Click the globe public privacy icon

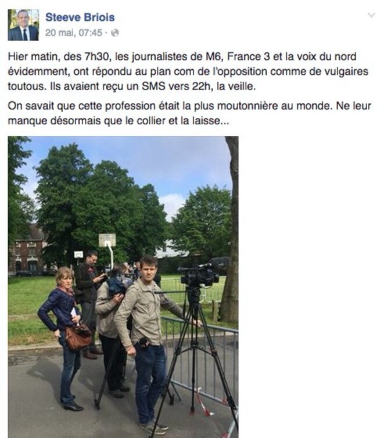pos(115,33)
